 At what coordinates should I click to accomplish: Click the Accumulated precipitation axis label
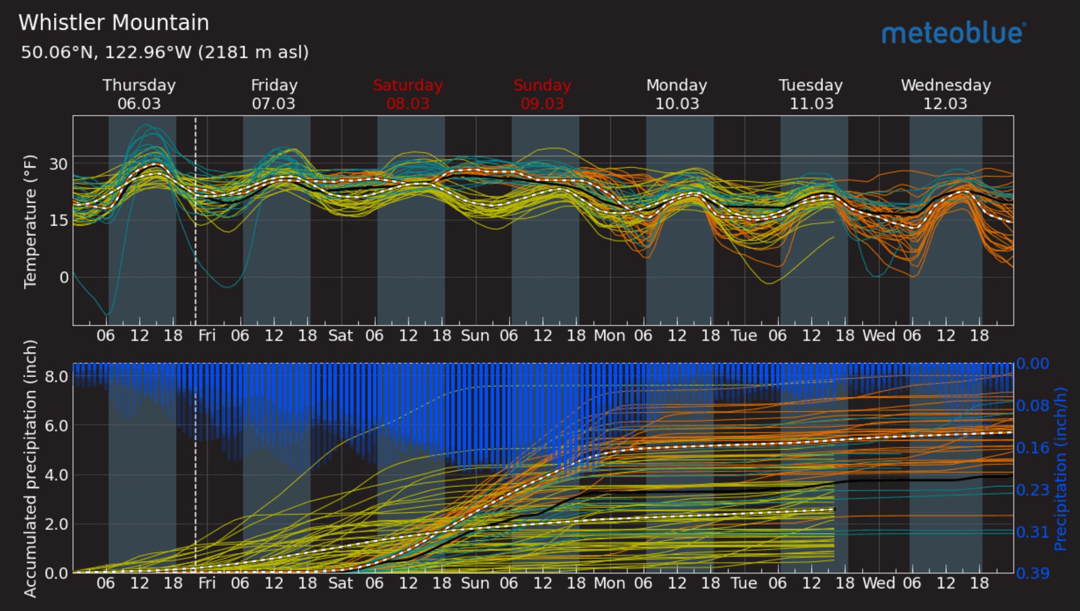[30, 468]
